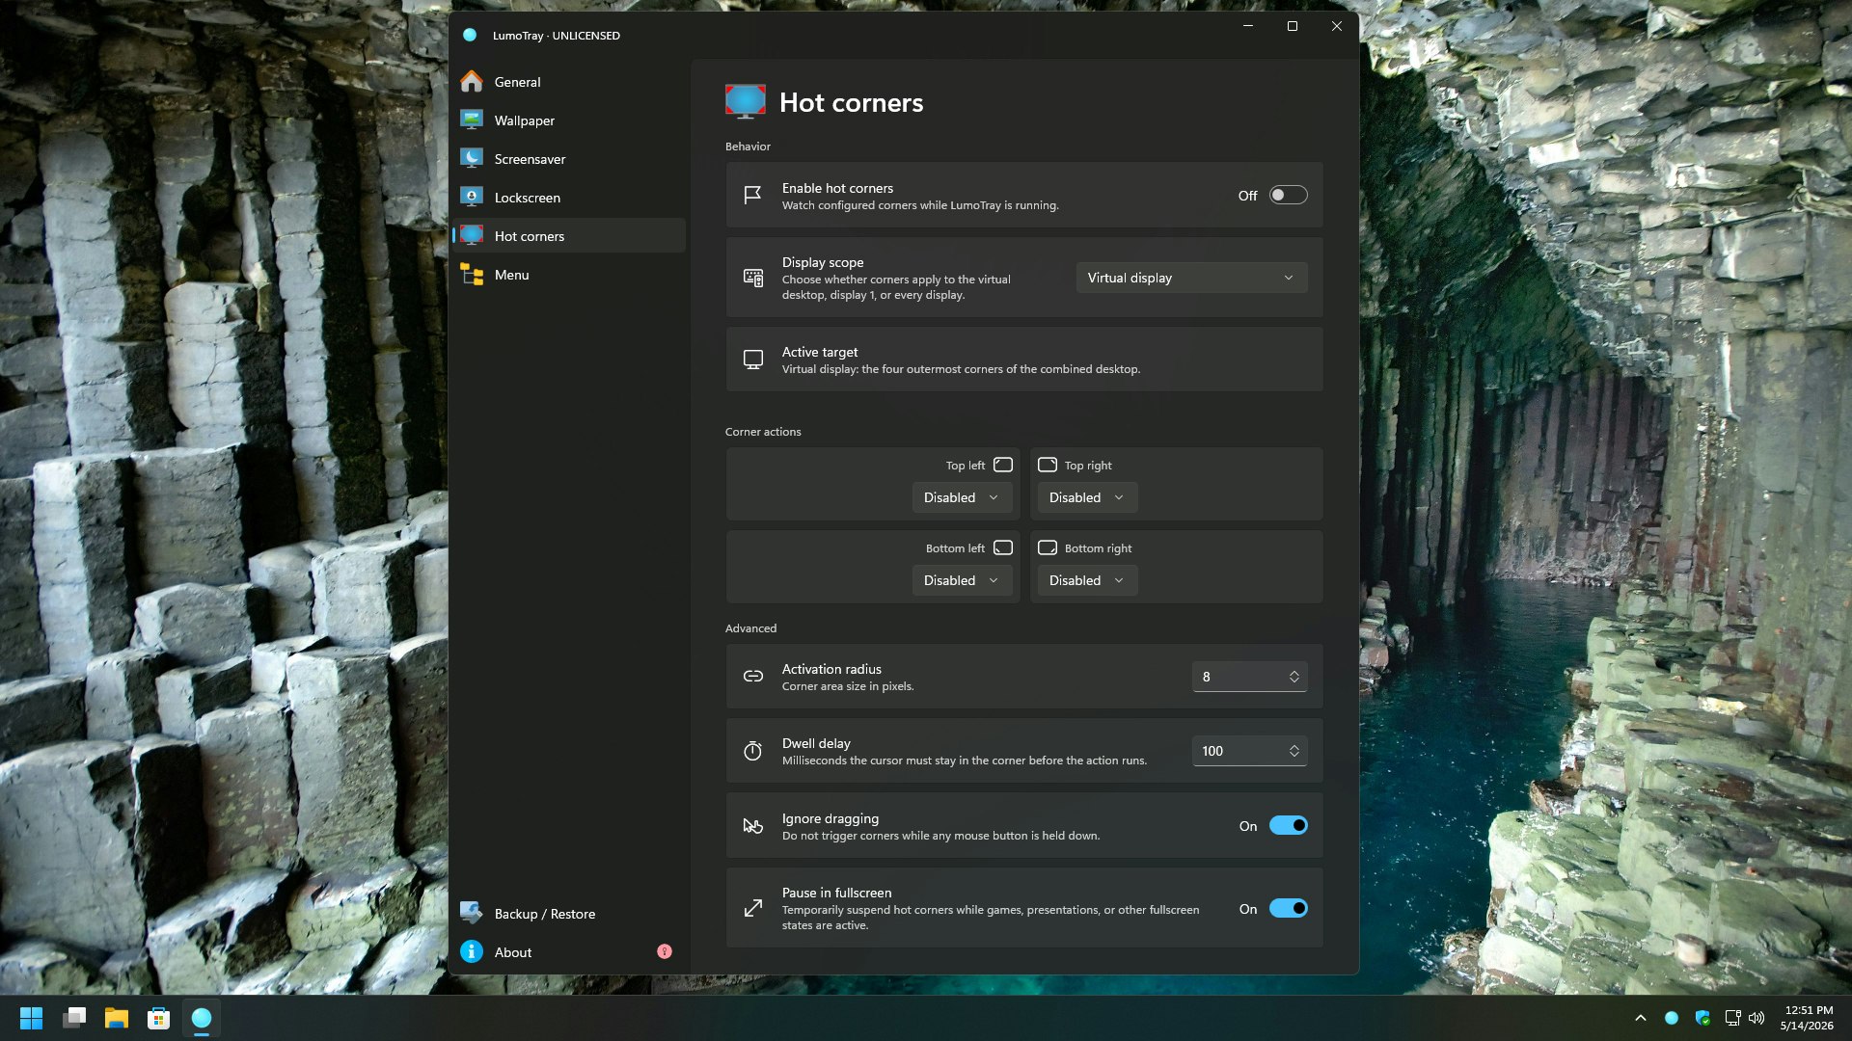Viewport: 1852px width, 1041px height.
Task: Click the Menu folder tree icon
Action: [472, 275]
